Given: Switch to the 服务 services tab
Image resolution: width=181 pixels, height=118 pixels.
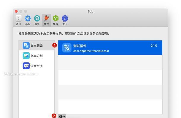Looking at the screenshot, I should click(37, 20).
